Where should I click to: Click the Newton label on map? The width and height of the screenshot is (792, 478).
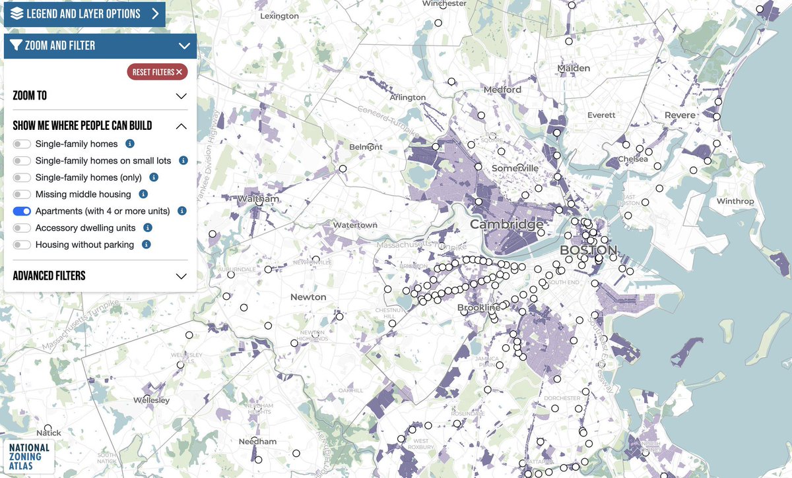[308, 297]
